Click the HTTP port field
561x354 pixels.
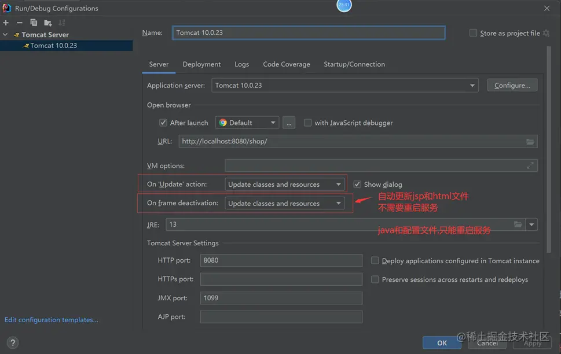281,260
